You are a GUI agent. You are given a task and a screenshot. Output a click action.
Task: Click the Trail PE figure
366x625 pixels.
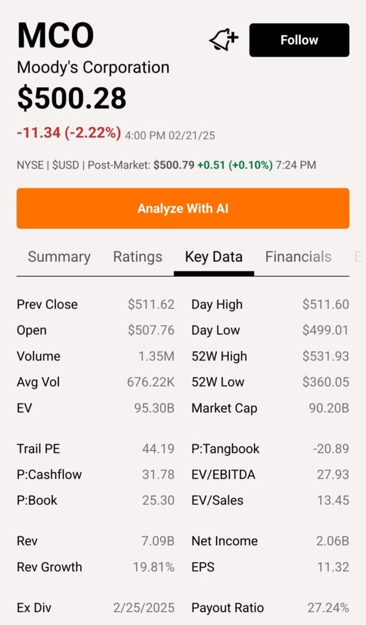point(158,449)
